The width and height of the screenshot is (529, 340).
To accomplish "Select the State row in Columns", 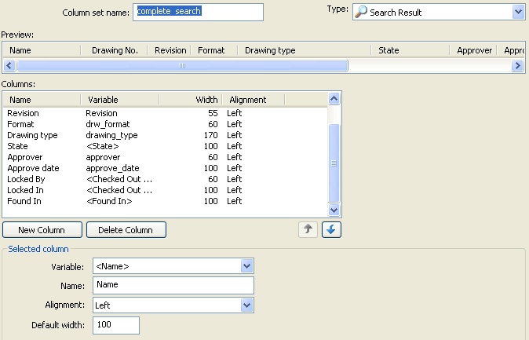I will point(166,146).
